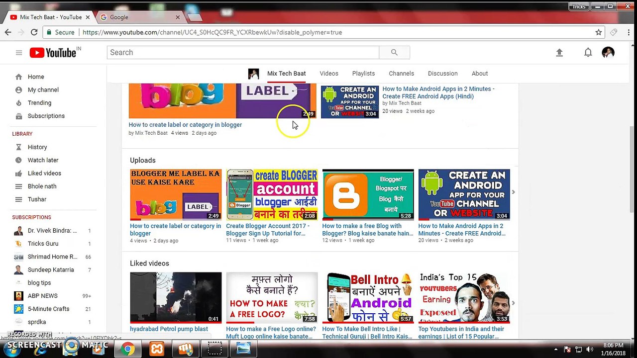The width and height of the screenshot is (637, 358).
Task: Bookmark this page with the star
Action: pos(599,32)
